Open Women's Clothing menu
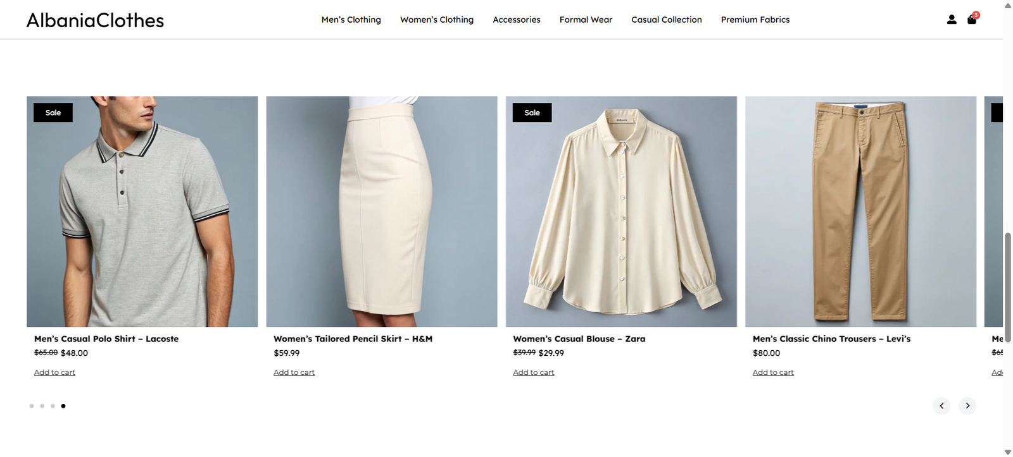Image resolution: width=1013 pixels, height=457 pixels. tap(437, 20)
